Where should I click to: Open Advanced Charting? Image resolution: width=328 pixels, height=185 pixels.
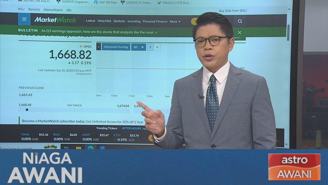116,47
